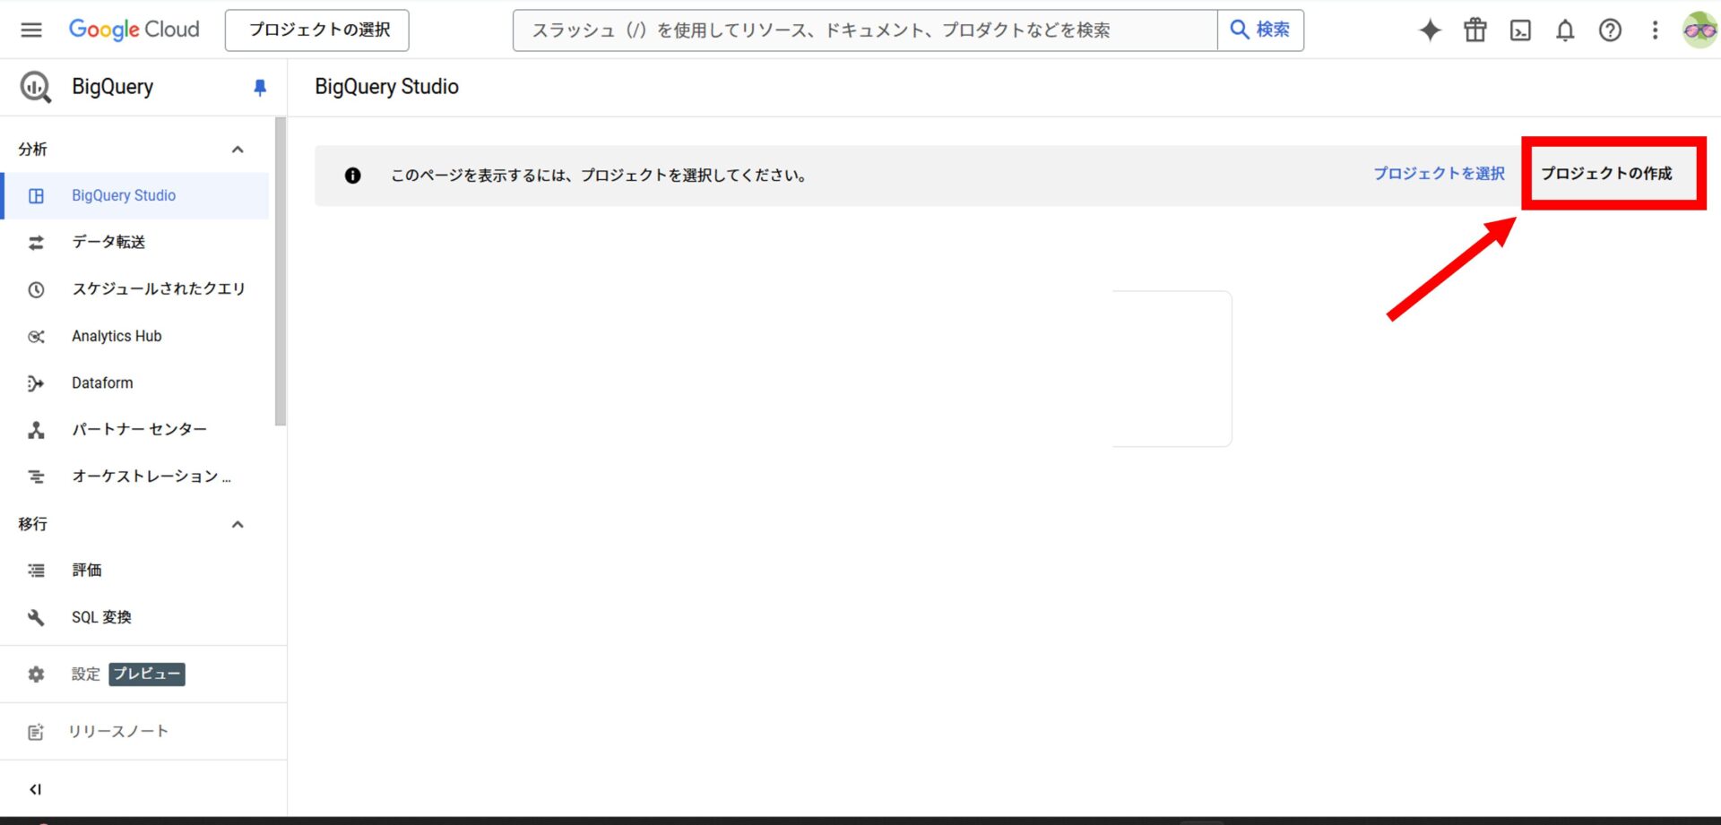Collapse the sidebar with the arrow icon

point(36,789)
